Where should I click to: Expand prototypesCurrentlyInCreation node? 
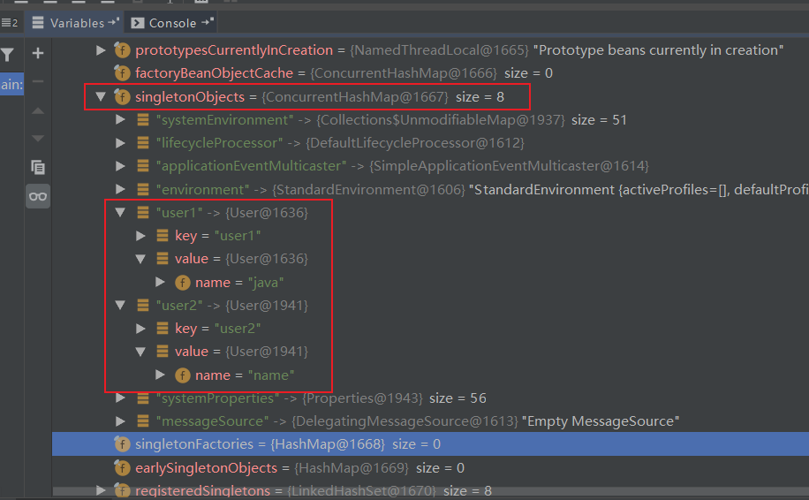[101, 50]
